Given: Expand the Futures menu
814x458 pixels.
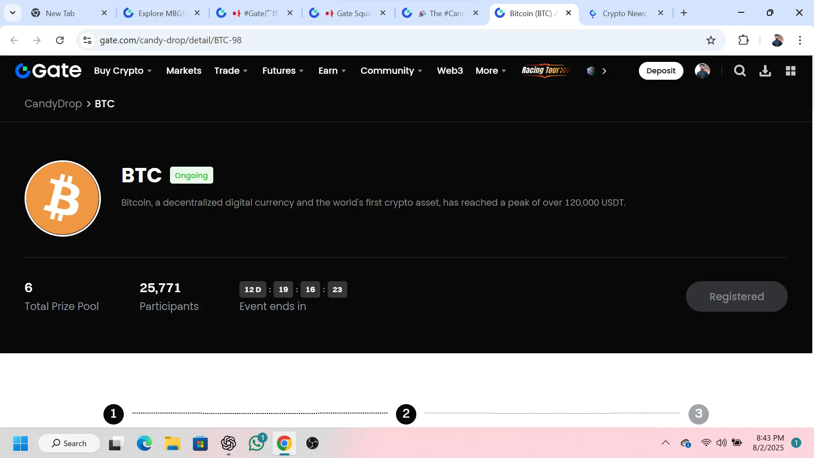Looking at the screenshot, I should click(x=283, y=71).
